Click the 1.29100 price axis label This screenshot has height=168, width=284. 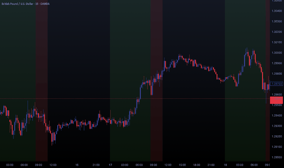(x=277, y=147)
